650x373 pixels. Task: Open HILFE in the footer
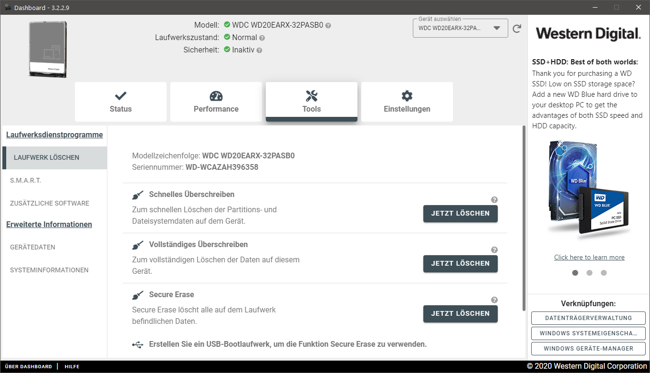tap(72, 367)
